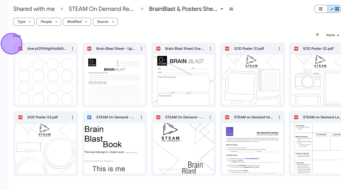Screen dimensions: 341x190
Task: Select the STEAM on Demand Le... file name
Action: coord(322,117)
